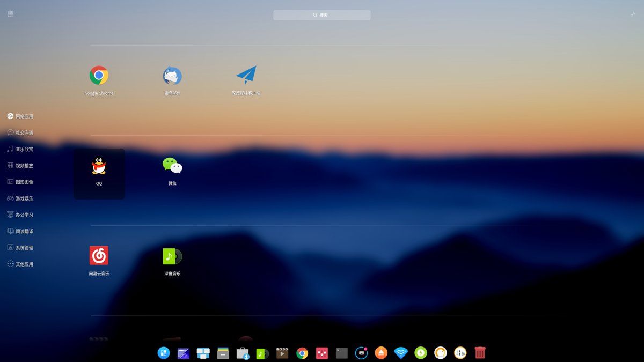Go to 办公学习 category

click(20, 215)
